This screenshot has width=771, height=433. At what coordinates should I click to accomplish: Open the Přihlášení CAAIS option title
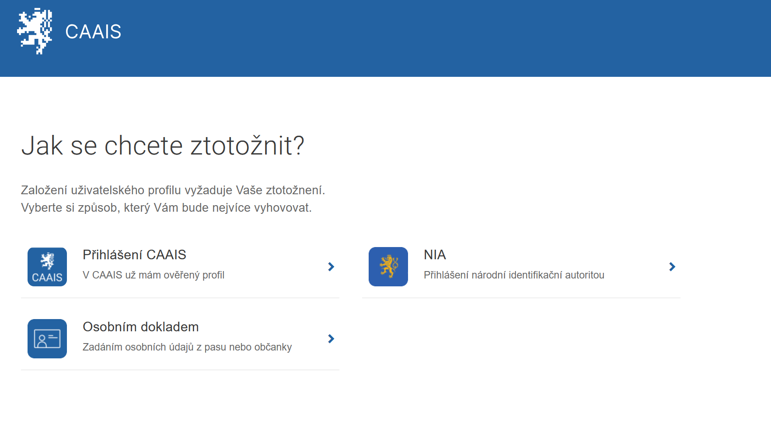(x=134, y=254)
